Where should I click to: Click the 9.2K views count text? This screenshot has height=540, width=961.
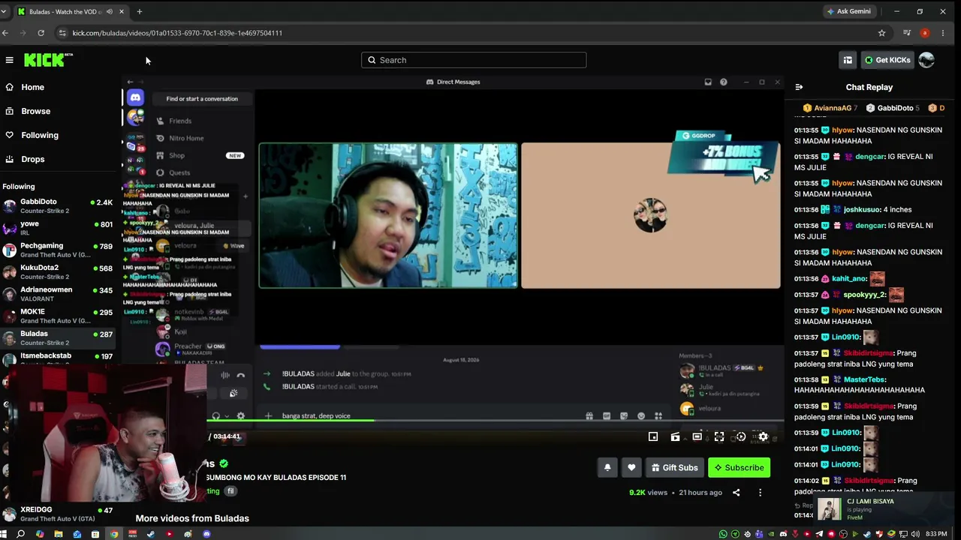648,493
